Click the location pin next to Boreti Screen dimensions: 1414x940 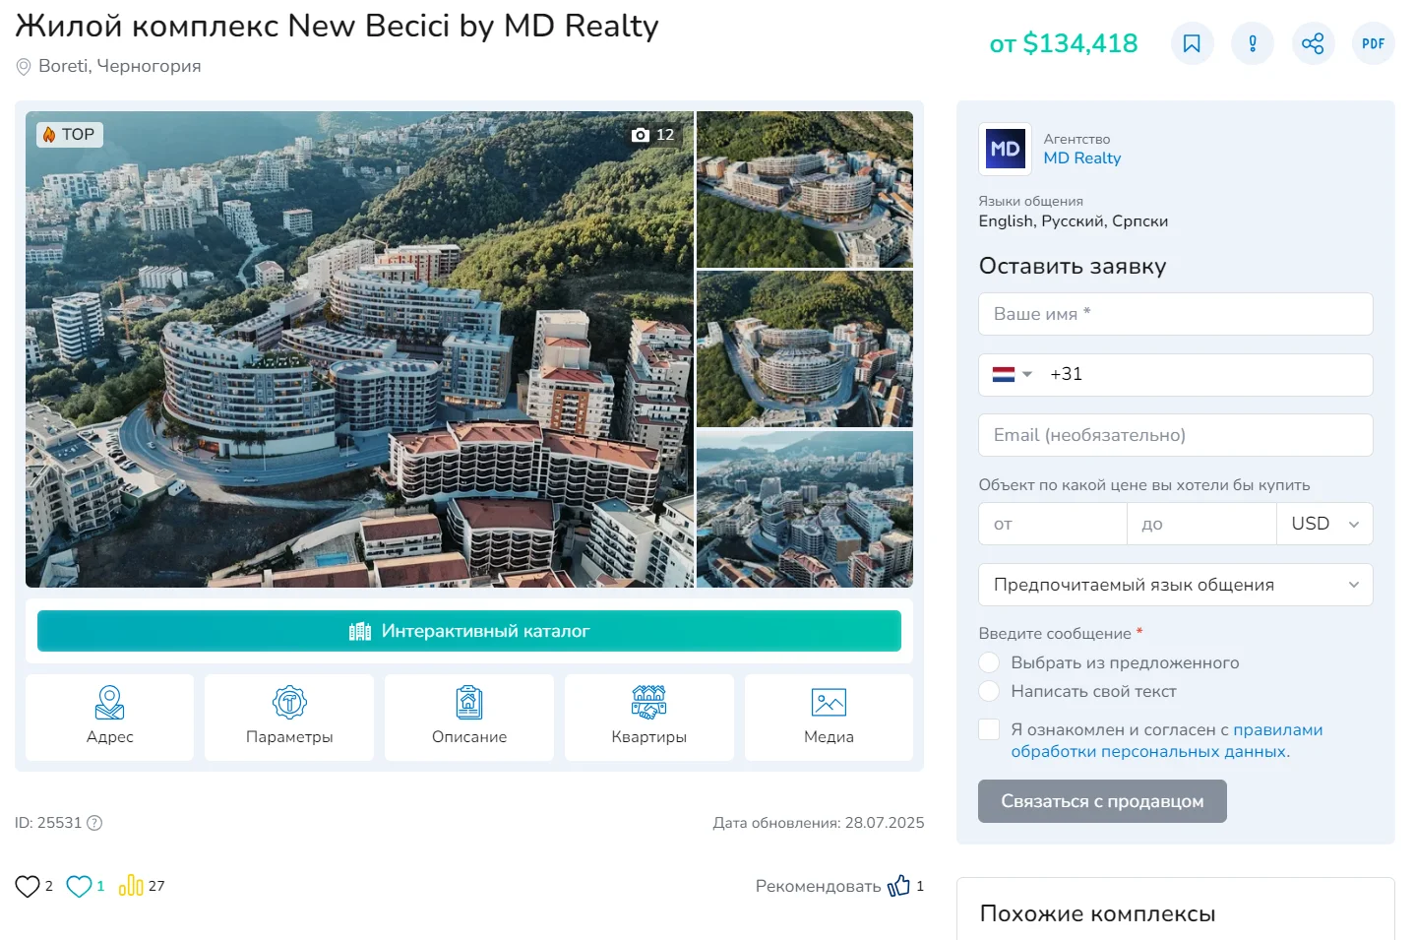pyautogui.click(x=24, y=67)
